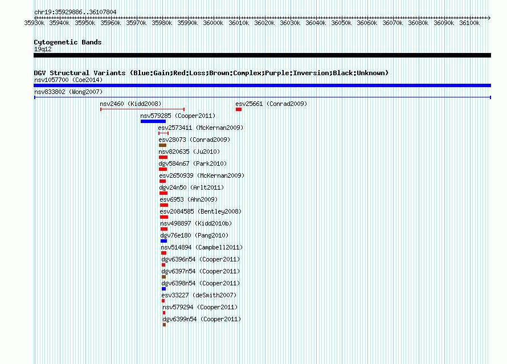This screenshot has height=364, width=507.
Task: Click the nsv820635 (Ju2010) red block
Action: point(163,157)
